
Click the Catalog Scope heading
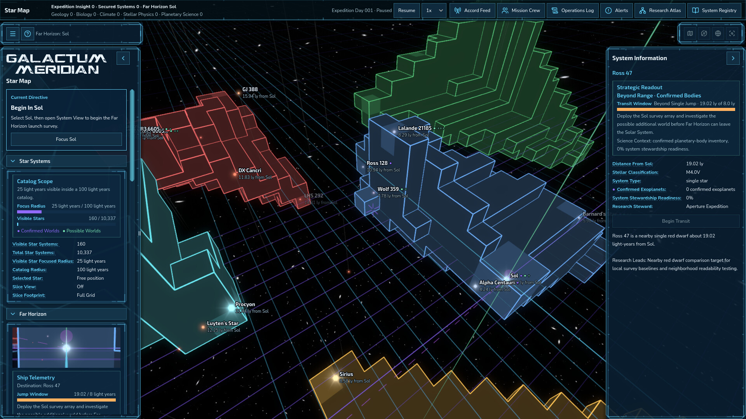(35, 181)
